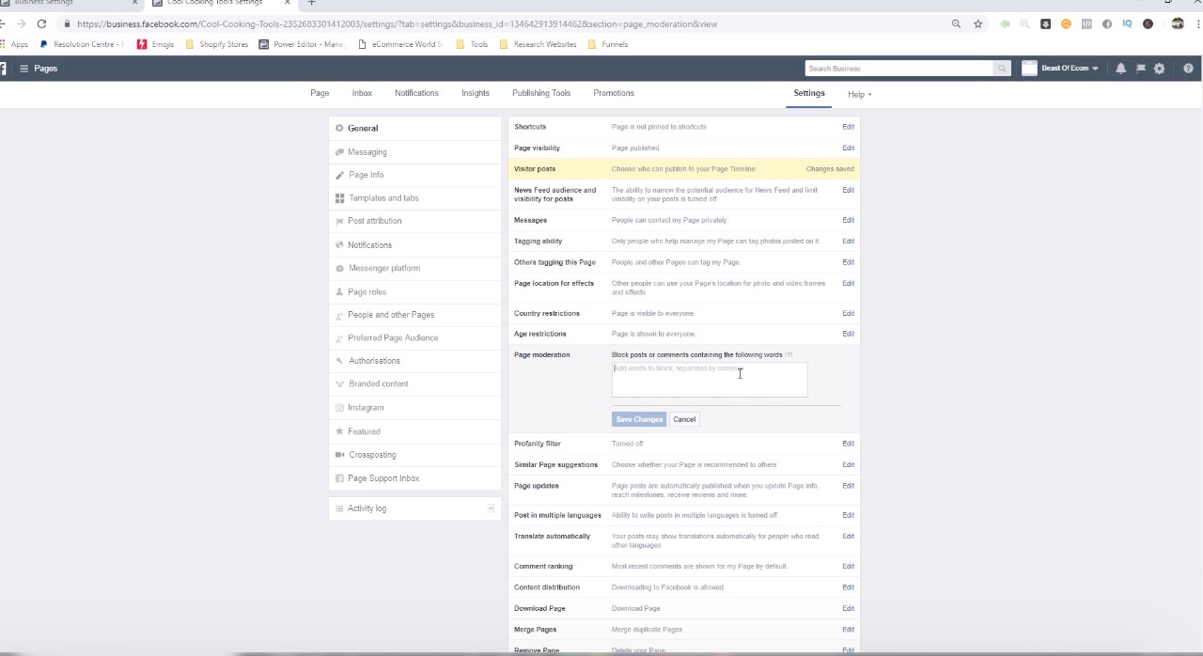
Task: Open Post attribution settings
Action: [414, 221]
